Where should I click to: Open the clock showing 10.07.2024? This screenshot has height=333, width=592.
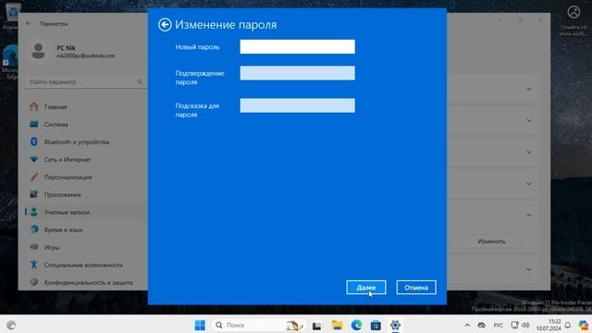tap(549, 325)
